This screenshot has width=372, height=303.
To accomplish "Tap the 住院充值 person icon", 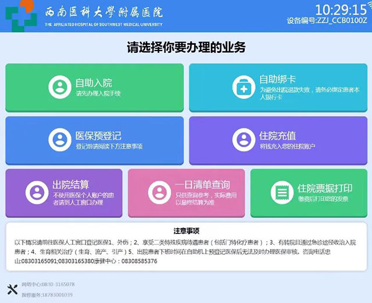I will (x=244, y=140).
